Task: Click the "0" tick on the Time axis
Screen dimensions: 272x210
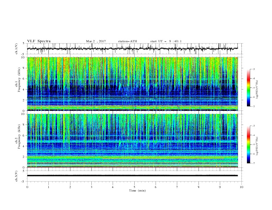Action: point(27,187)
